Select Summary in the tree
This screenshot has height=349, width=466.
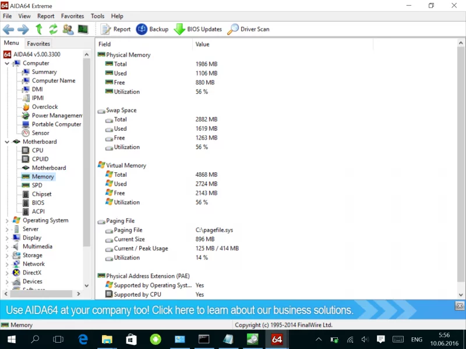tap(44, 72)
